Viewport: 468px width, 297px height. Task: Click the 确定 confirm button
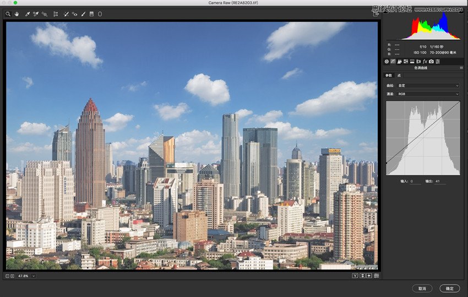(x=449, y=289)
